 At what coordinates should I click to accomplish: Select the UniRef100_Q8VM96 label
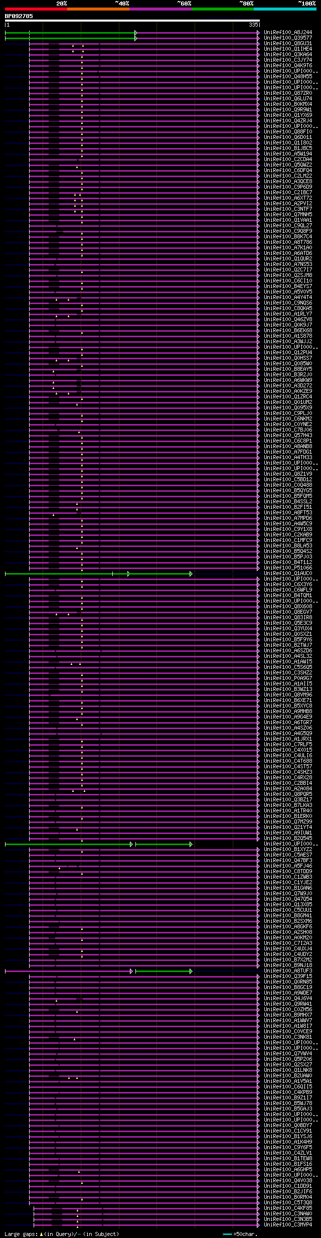coord(288,695)
